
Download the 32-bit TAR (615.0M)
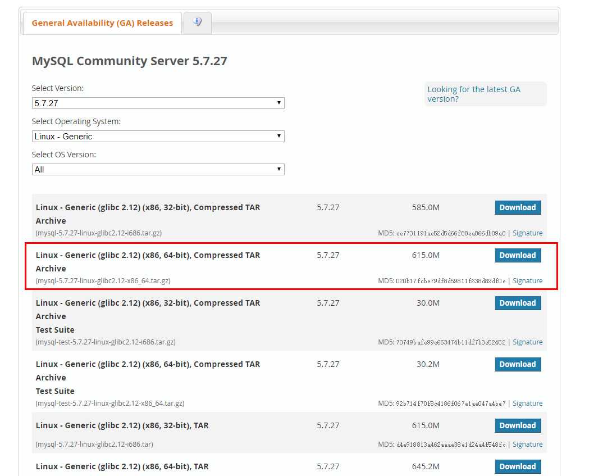[518, 425]
